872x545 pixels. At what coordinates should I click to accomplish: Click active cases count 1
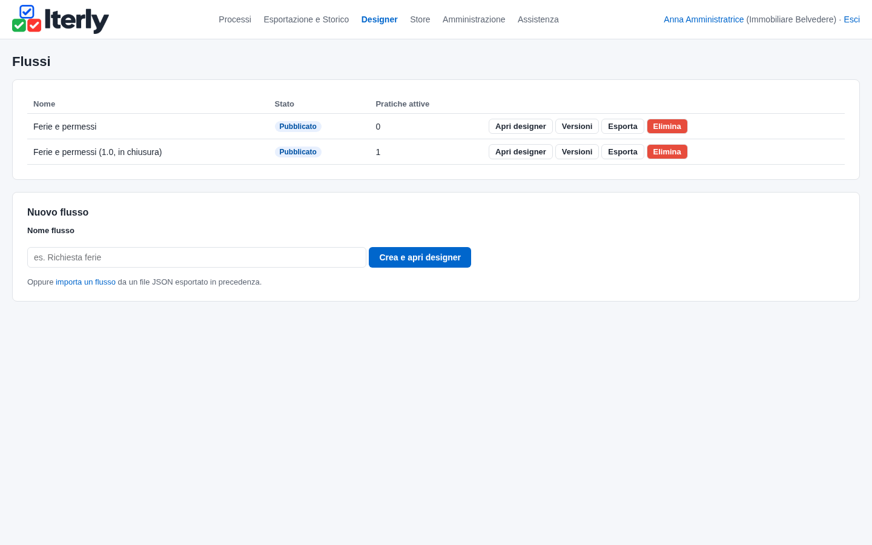tap(378, 152)
